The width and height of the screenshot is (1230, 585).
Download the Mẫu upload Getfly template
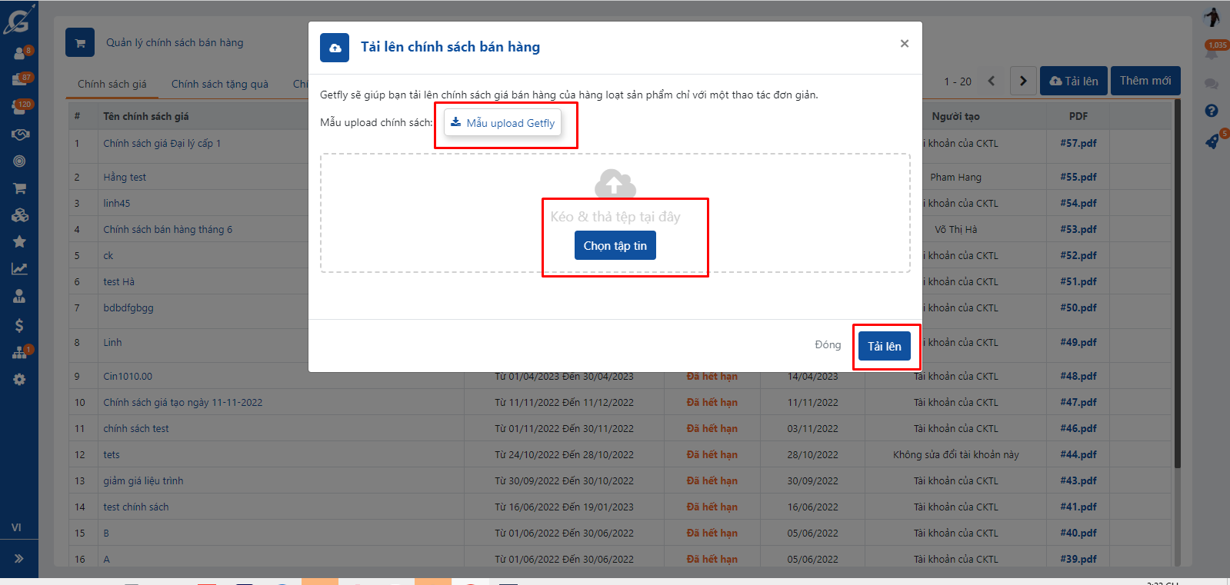[502, 123]
